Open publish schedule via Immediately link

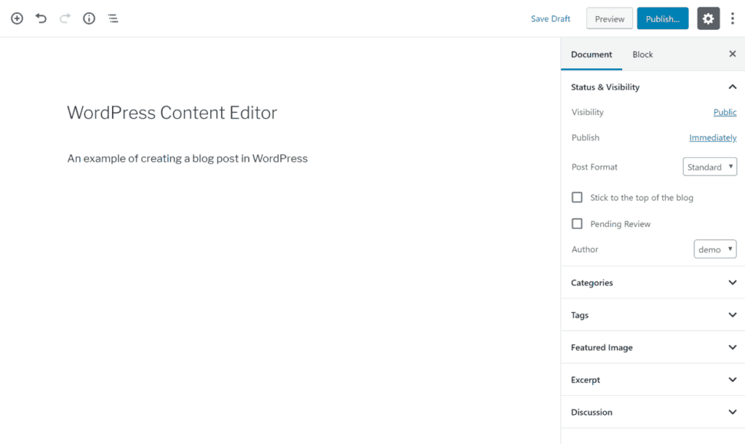[x=713, y=138]
